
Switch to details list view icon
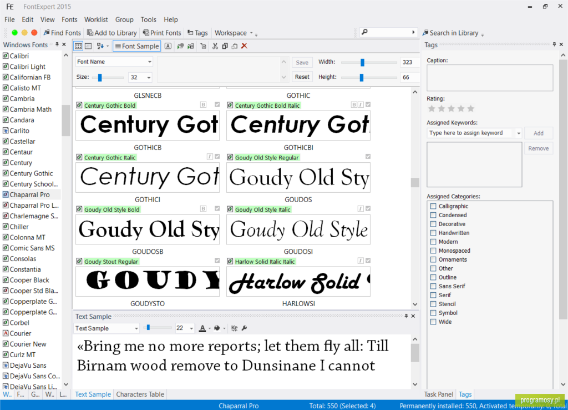pyautogui.click(x=88, y=46)
